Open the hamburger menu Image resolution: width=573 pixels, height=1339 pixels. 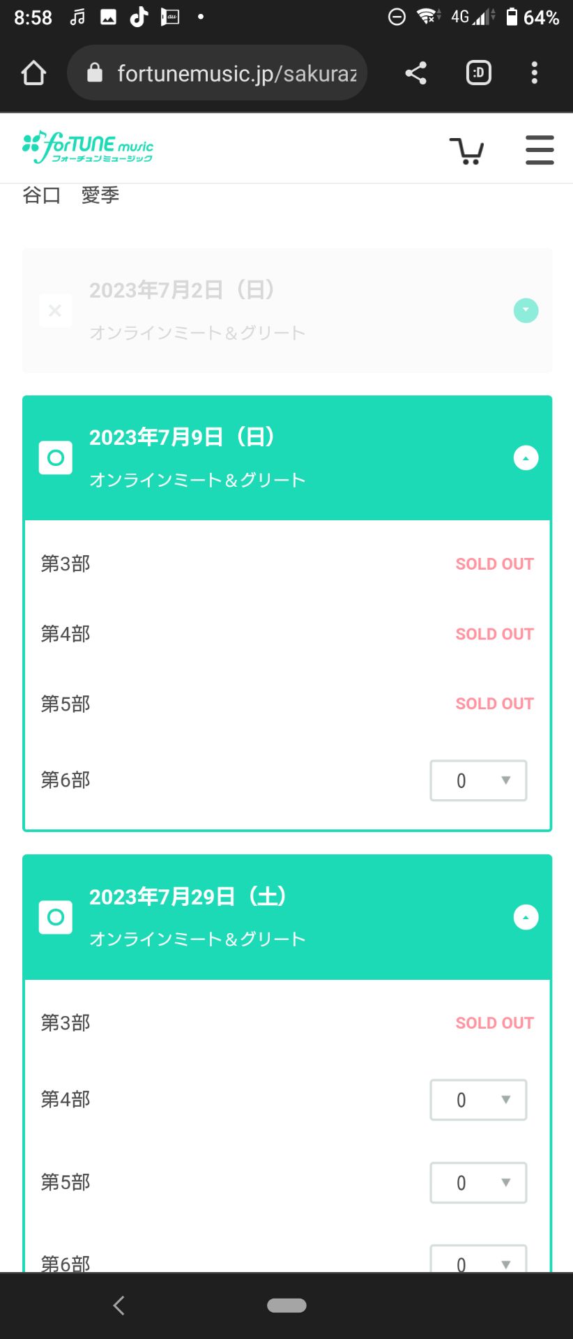coord(539,150)
